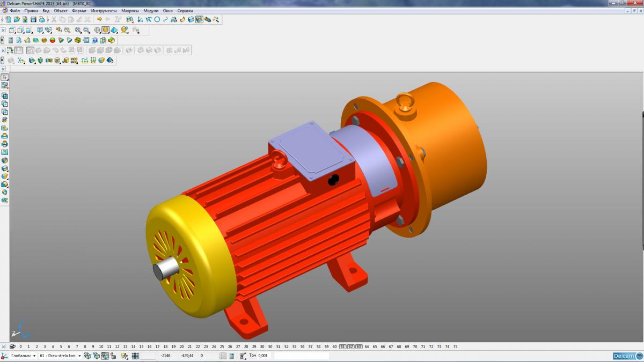Select the Curve tool icon
Screen dimensions: 644x362
point(165,19)
